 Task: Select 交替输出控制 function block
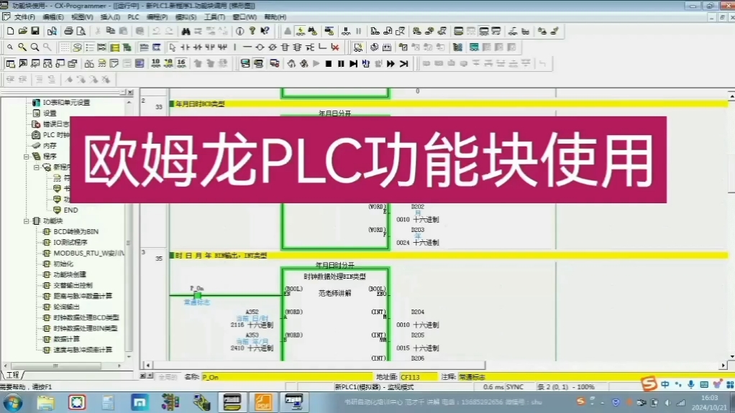pos(73,285)
